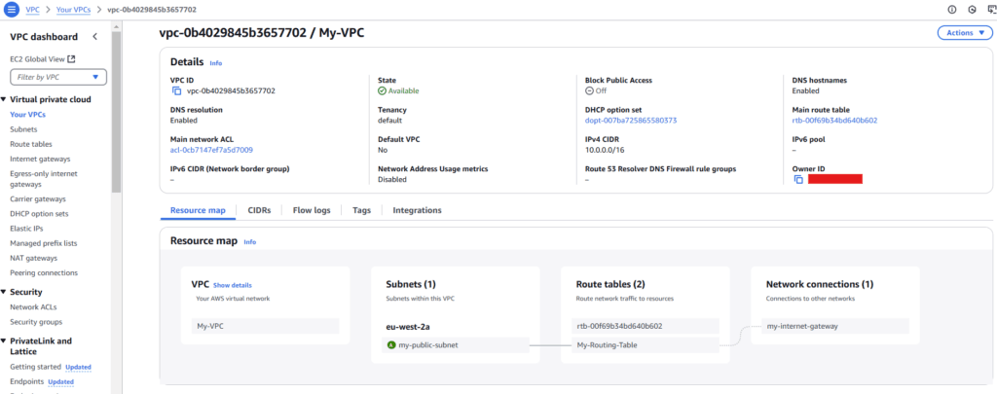997x394 pixels.
Task: Select My-Routing-Table in resource map
Action: click(x=646, y=345)
